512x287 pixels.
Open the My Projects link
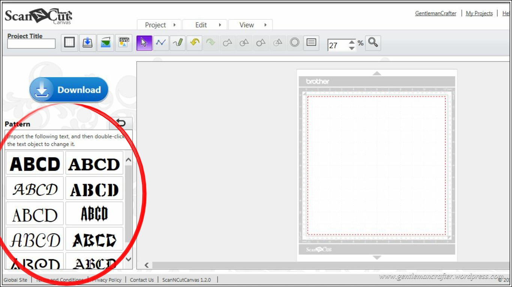tap(479, 13)
